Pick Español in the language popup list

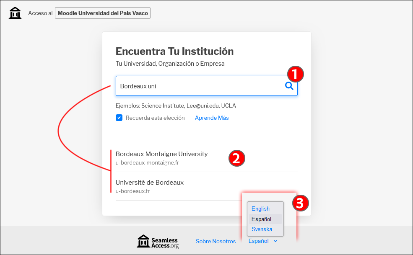coord(261,219)
